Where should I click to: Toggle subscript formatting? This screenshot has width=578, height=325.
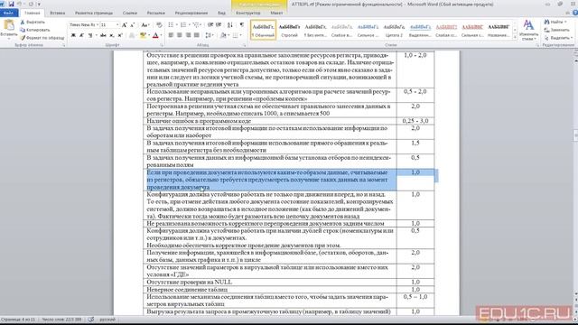point(112,35)
